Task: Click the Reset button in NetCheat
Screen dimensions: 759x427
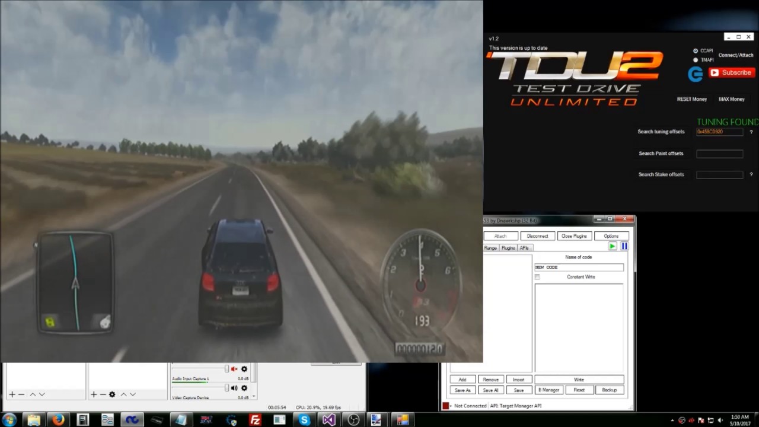Action: tap(579, 390)
